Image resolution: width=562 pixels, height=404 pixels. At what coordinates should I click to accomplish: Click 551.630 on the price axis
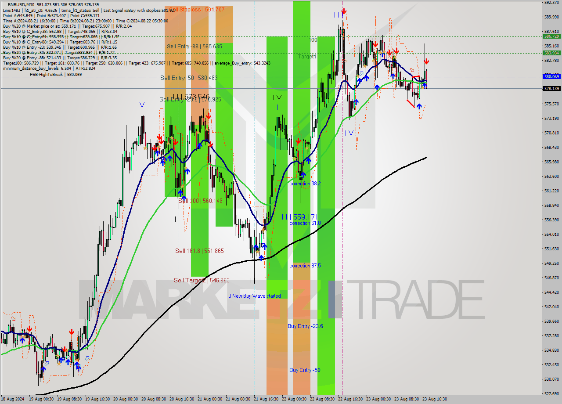(551, 249)
